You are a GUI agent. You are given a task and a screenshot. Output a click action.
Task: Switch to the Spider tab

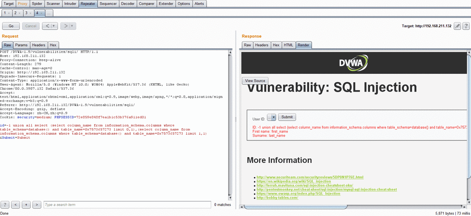[x=37, y=4]
